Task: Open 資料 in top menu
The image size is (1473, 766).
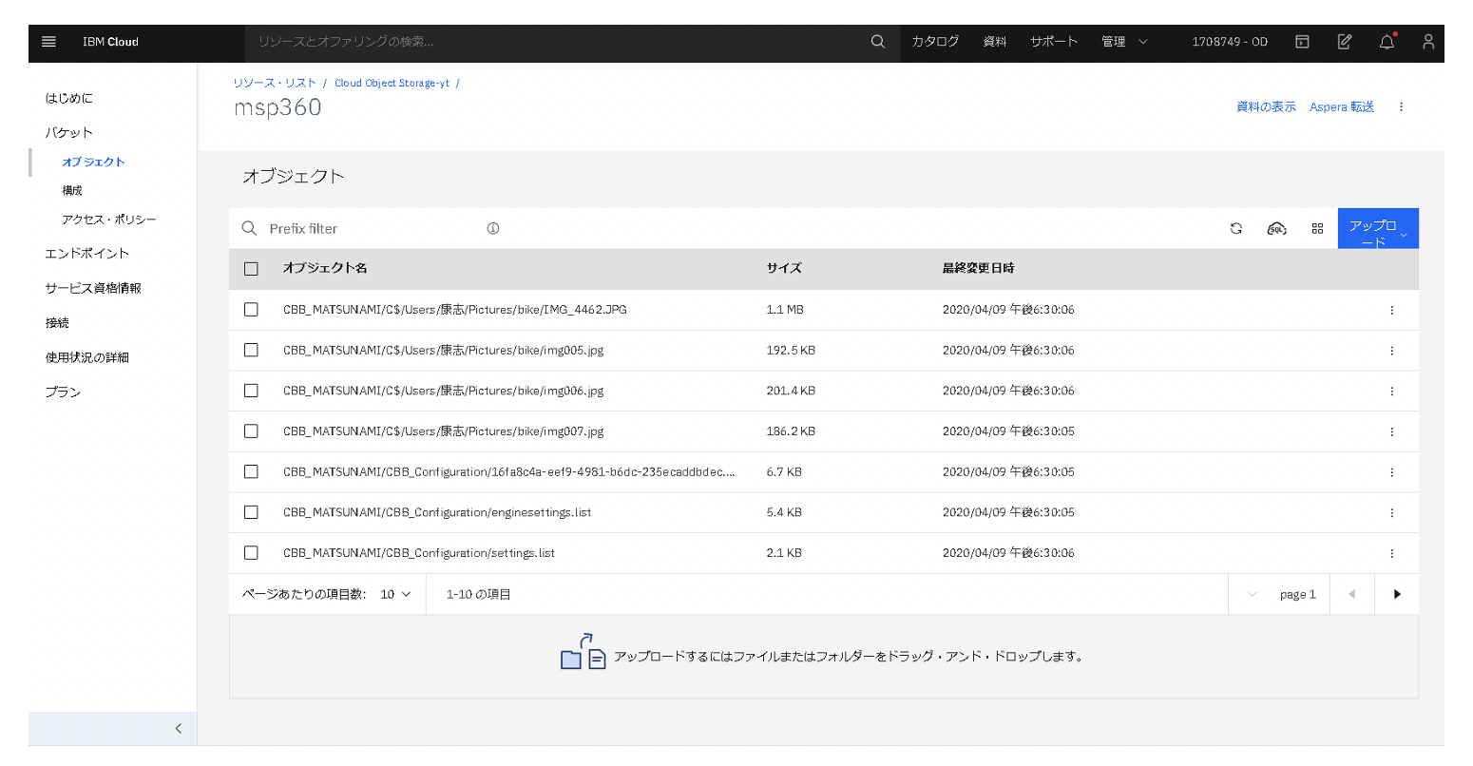Action: pyautogui.click(x=995, y=42)
